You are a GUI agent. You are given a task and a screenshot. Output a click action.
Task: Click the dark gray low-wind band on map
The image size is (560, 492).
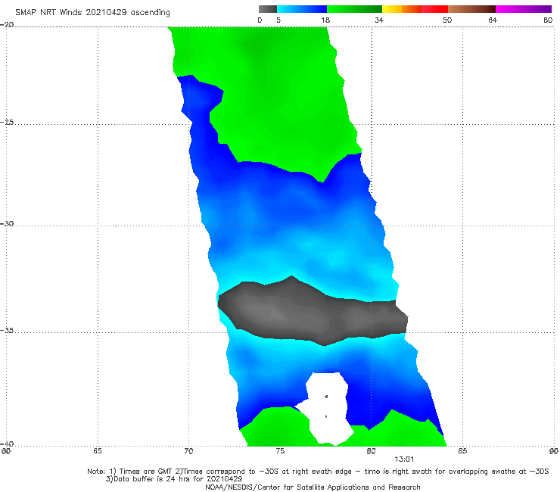(x=313, y=313)
